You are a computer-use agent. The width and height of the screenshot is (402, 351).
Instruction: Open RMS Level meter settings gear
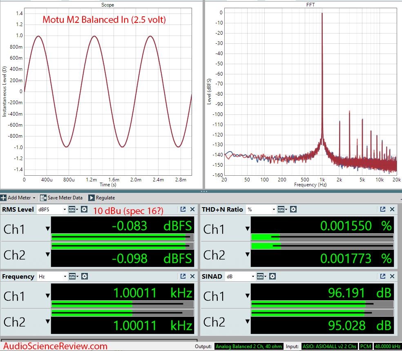pyautogui.click(x=84, y=210)
